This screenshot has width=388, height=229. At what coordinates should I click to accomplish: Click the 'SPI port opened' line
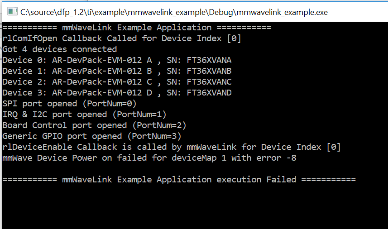[68, 104]
